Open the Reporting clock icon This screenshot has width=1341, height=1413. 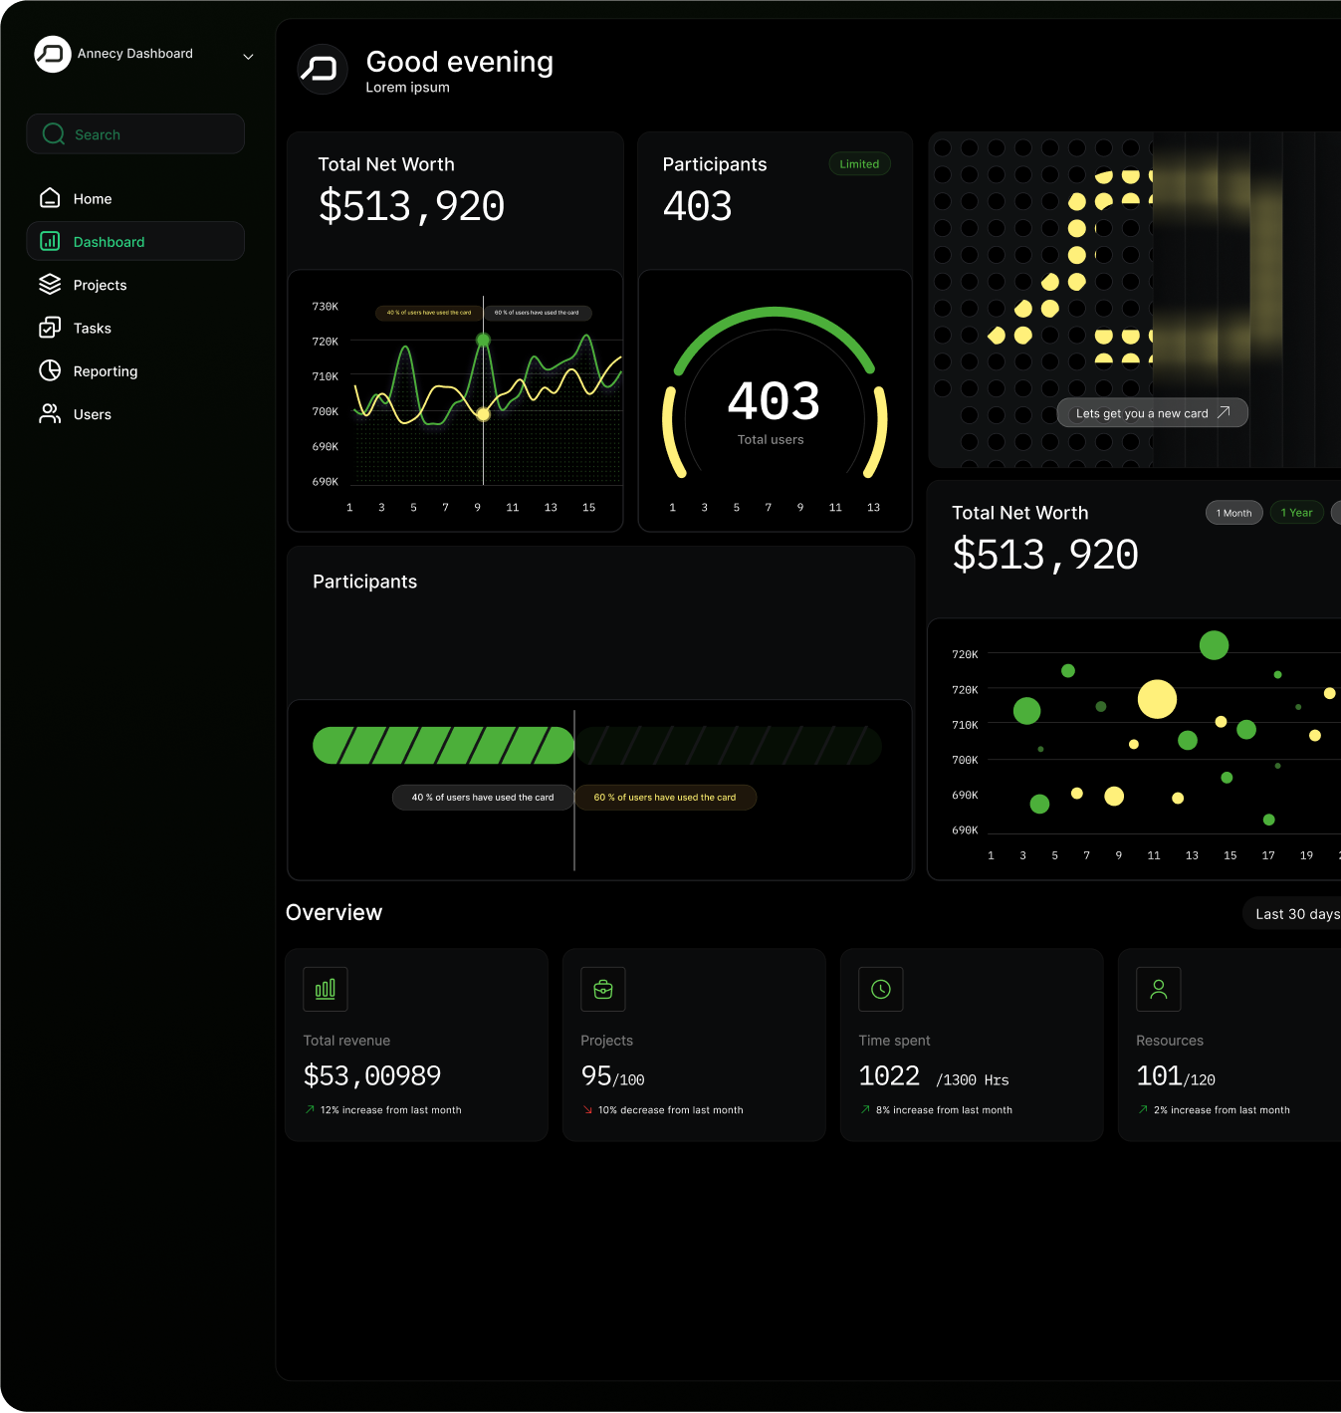click(x=50, y=370)
